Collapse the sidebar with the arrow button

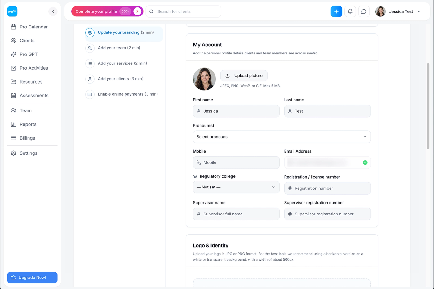tap(53, 11)
